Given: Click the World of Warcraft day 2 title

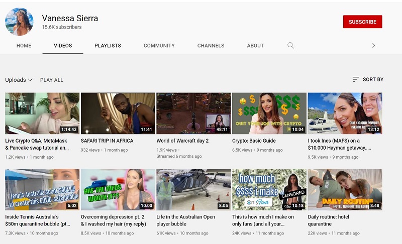Looking at the screenshot, I should coord(182,141).
